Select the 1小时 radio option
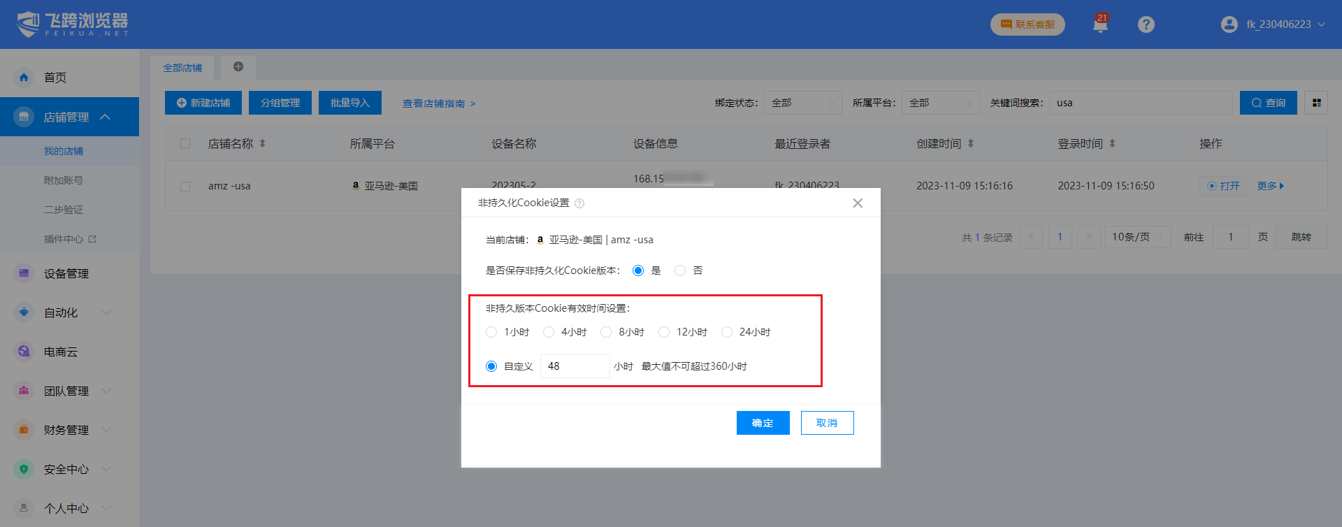1342x527 pixels. point(491,332)
